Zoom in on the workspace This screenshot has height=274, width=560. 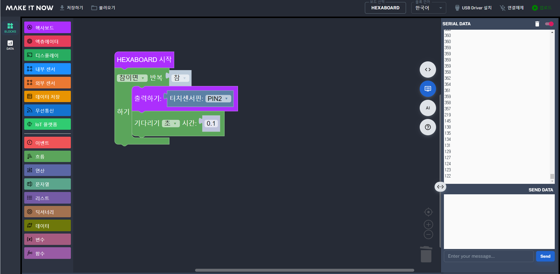428,225
